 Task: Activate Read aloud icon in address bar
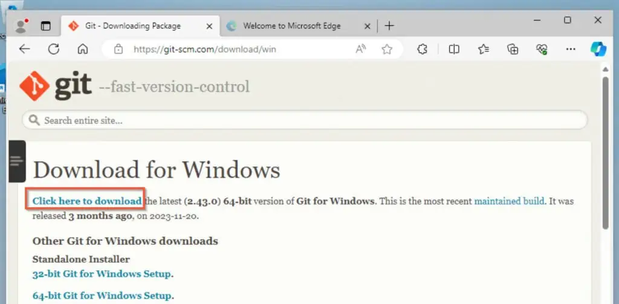click(360, 49)
